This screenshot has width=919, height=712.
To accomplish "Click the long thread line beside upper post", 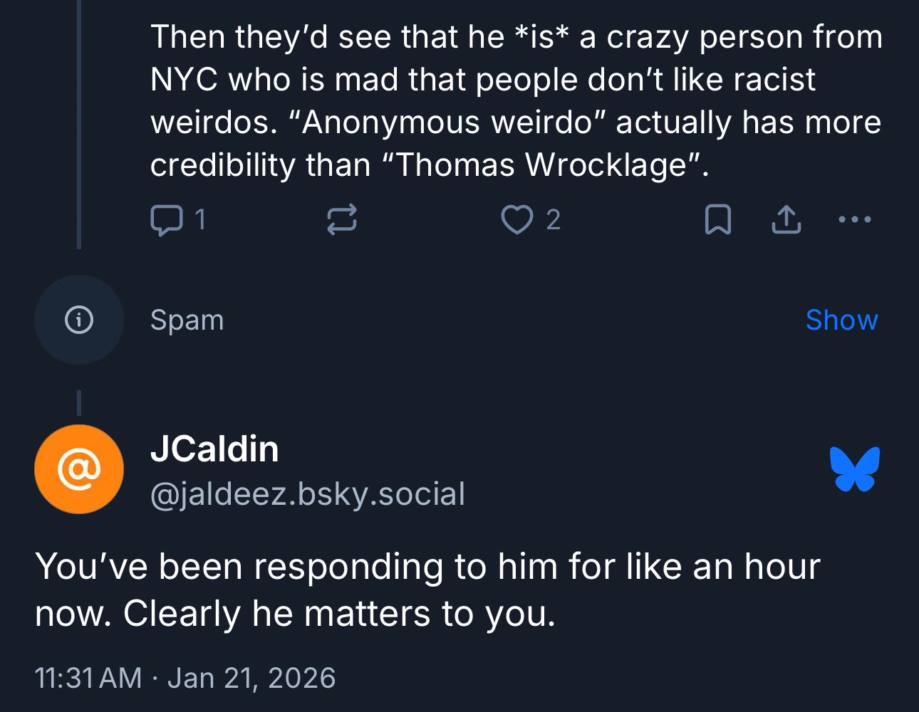I will click(79, 125).
